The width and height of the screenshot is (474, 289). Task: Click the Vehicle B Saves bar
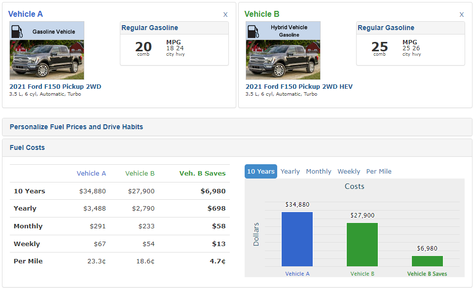pos(427,261)
